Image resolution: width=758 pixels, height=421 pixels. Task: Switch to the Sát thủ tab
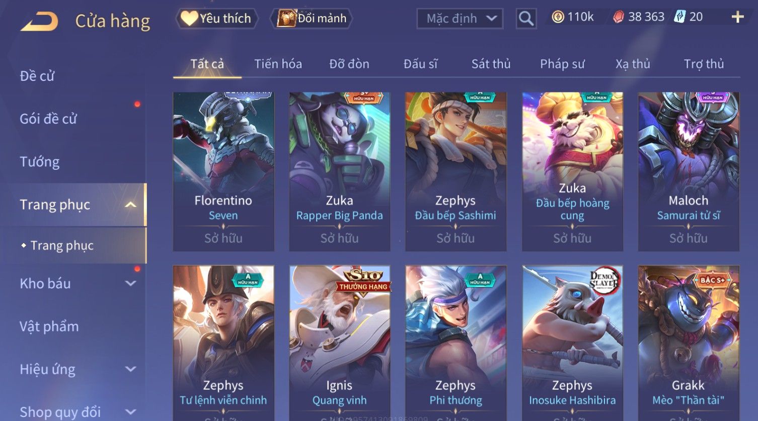coord(491,64)
